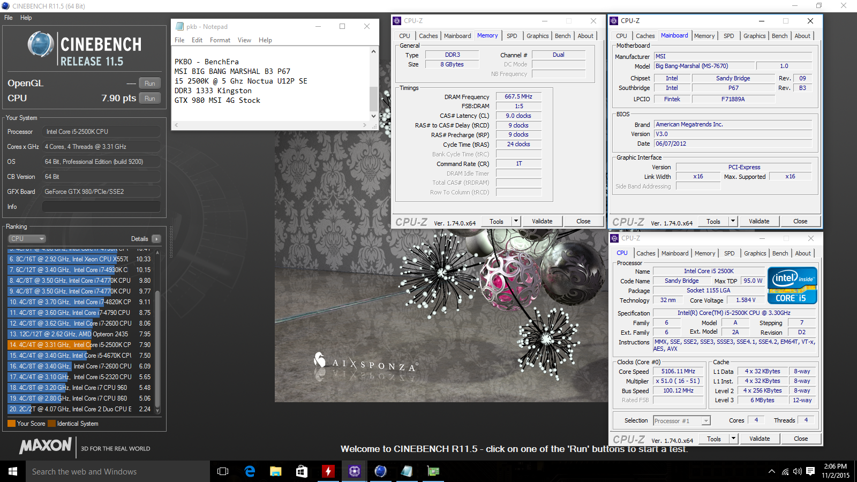This screenshot has height=482, width=857.
Task: Open the Windows Store taskbar icon
Action: tap(302, 471)
